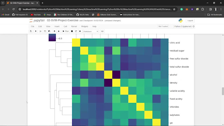The width and height of the screenshot is (224, 126).
Task: Run the current cell
Action: click(x=66, y=31)
